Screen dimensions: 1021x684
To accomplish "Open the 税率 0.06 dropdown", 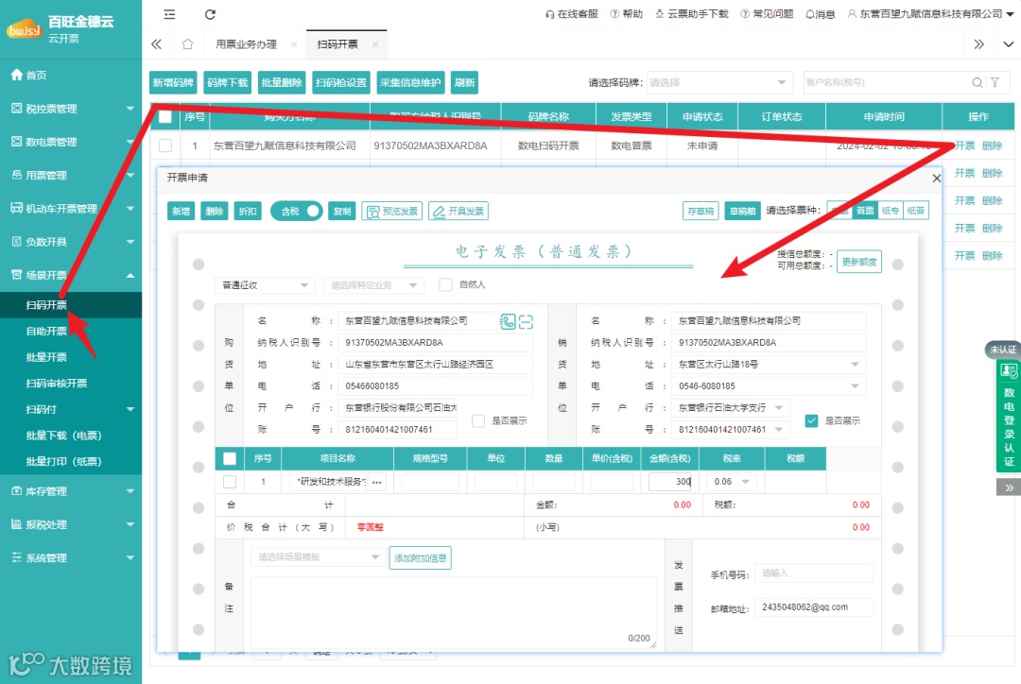I will [732, 482].
